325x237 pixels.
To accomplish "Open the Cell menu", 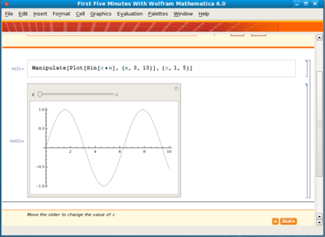I will (x=80, y=14).
